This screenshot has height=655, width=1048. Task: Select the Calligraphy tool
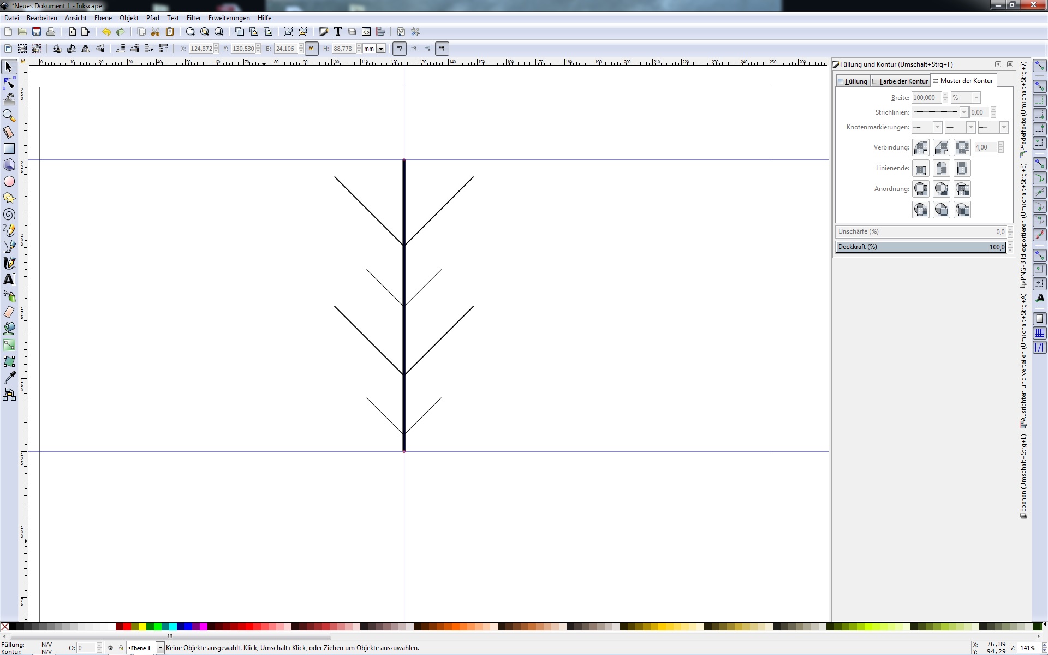click(x=9, y=263)
